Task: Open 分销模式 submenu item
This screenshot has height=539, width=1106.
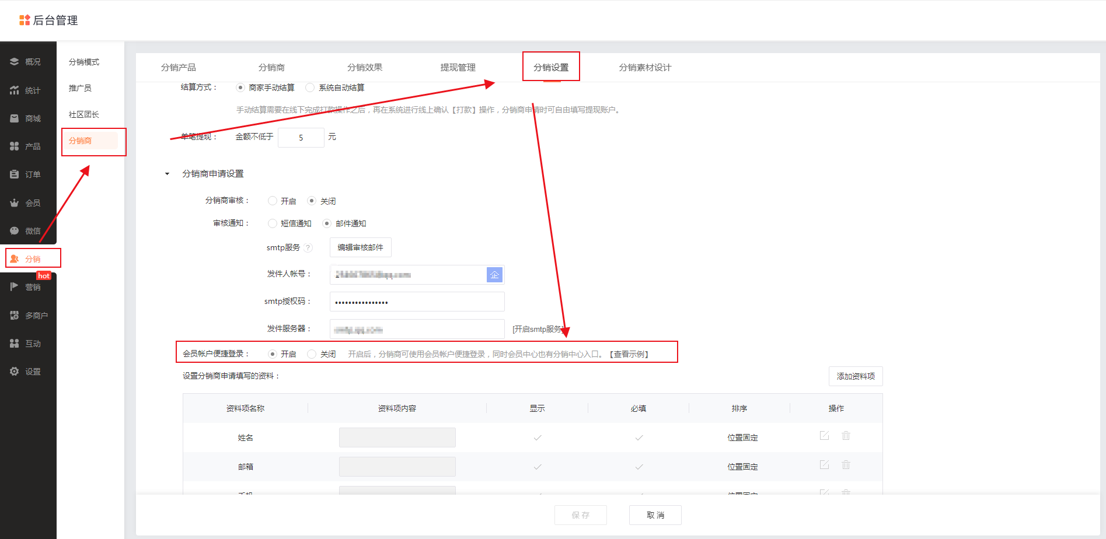Action: coord(84,62)
